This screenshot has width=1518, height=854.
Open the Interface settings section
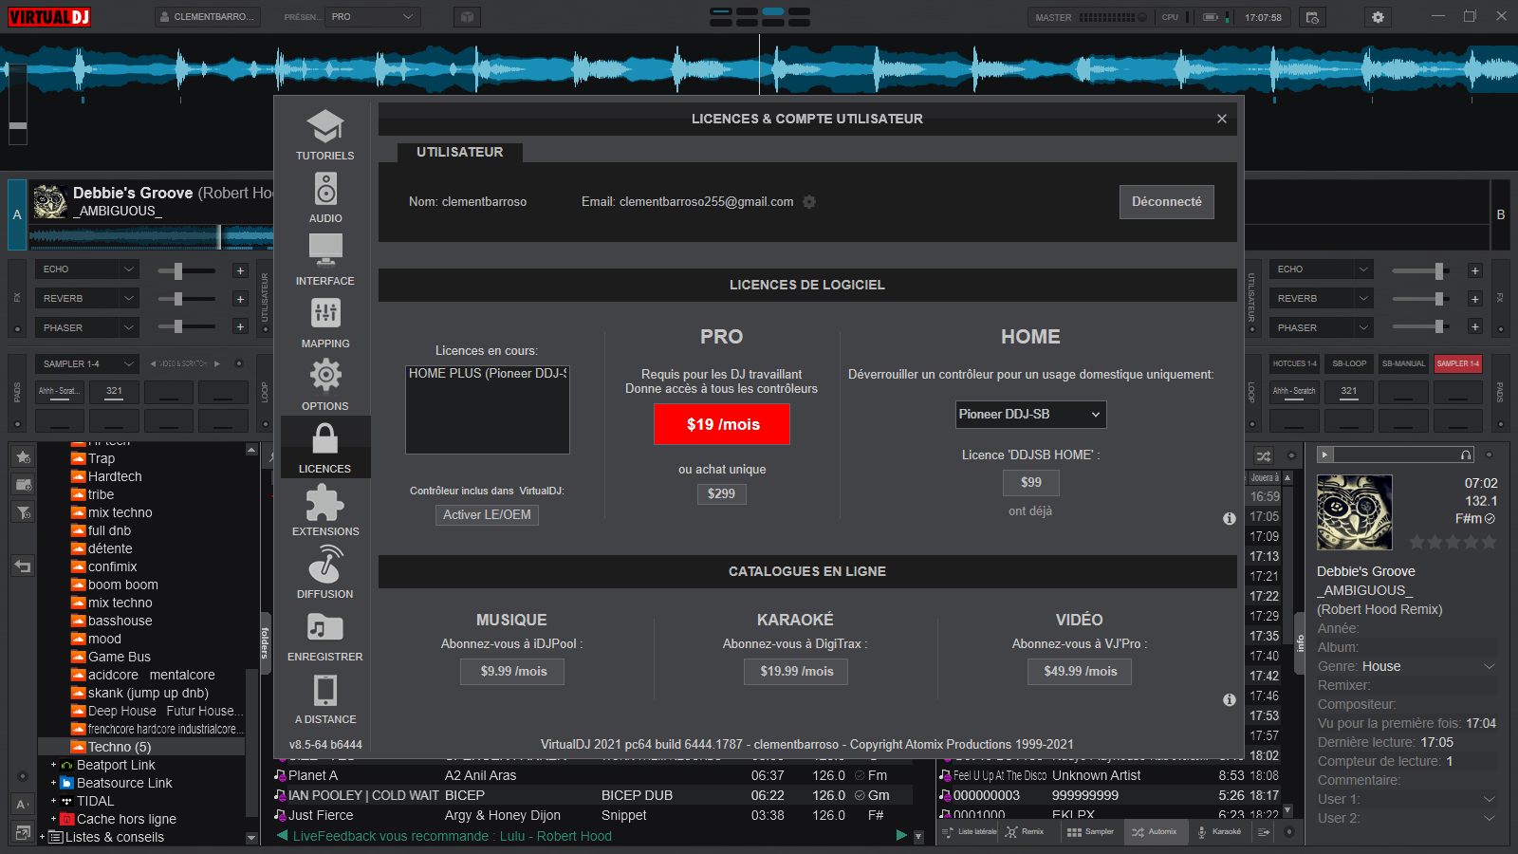(x=325, y=260)
